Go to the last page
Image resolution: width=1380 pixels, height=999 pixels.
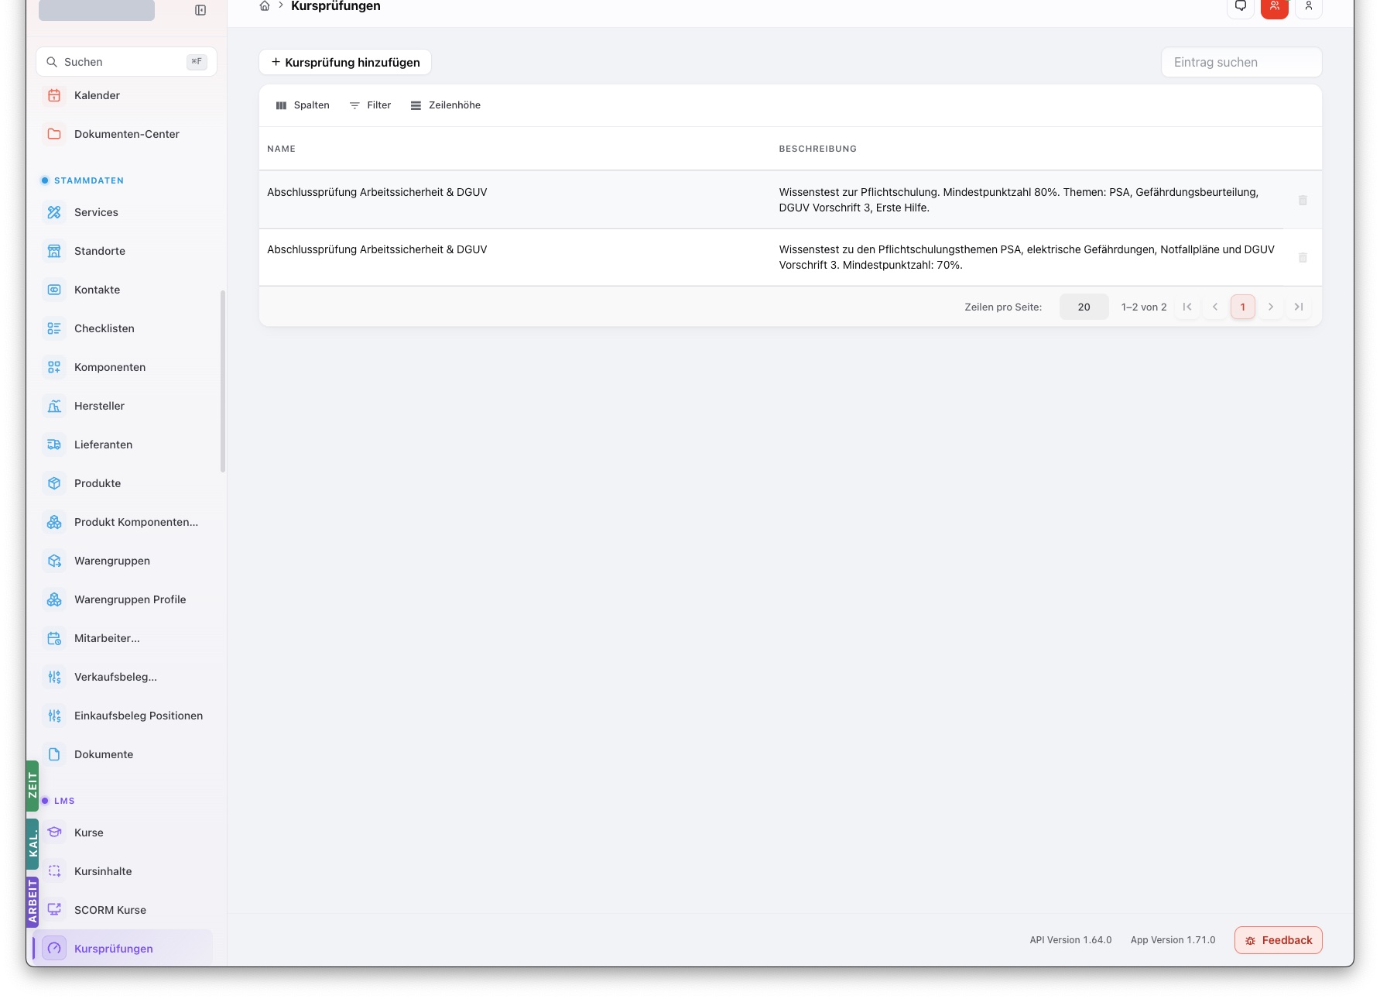[1299, 307]
